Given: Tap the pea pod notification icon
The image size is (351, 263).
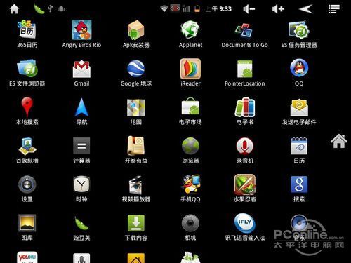Looking at the screenshot, I should [39, 9].
